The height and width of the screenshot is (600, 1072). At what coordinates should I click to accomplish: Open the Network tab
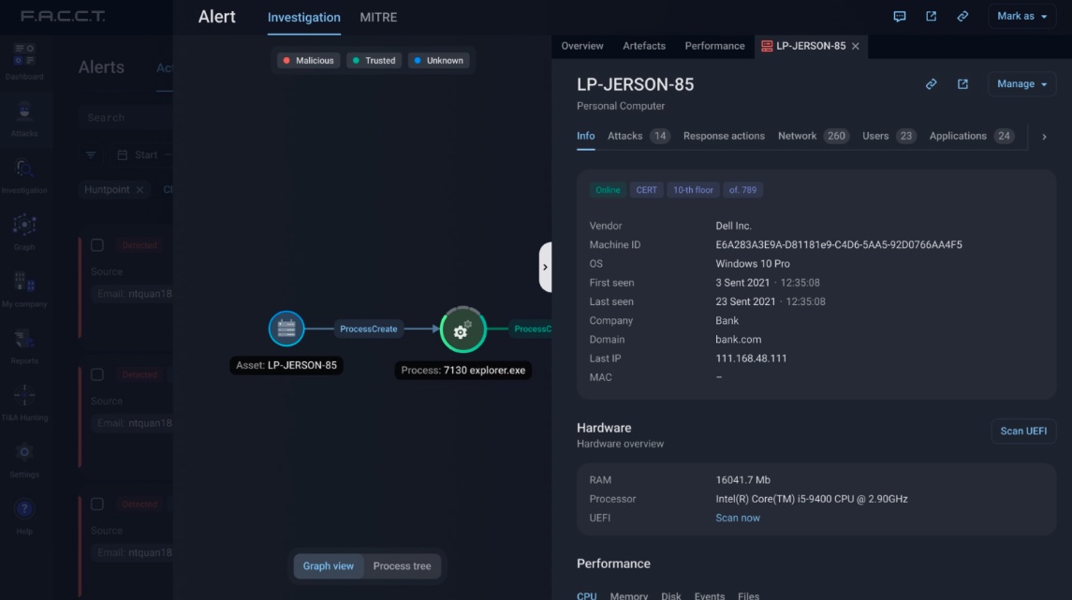pos(798,136)
